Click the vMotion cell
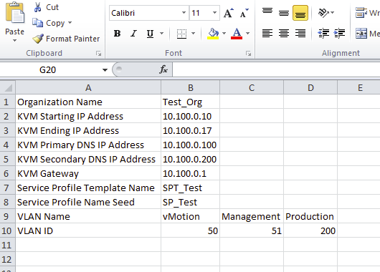 [x=191, y=216]
